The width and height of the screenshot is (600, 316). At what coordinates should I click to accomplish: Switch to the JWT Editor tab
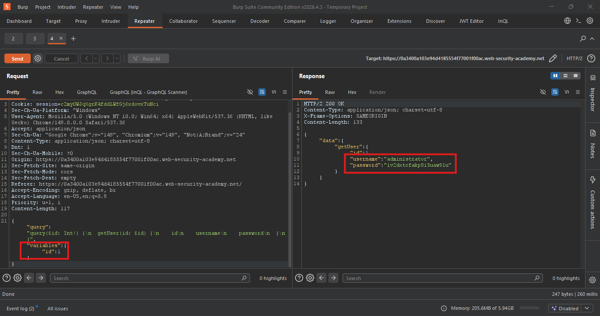click(471, 21)
